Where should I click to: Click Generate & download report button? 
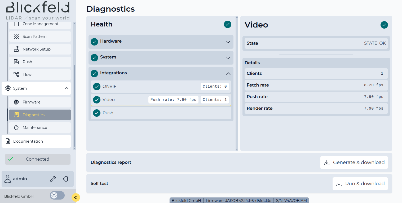(x=354, y=163)
